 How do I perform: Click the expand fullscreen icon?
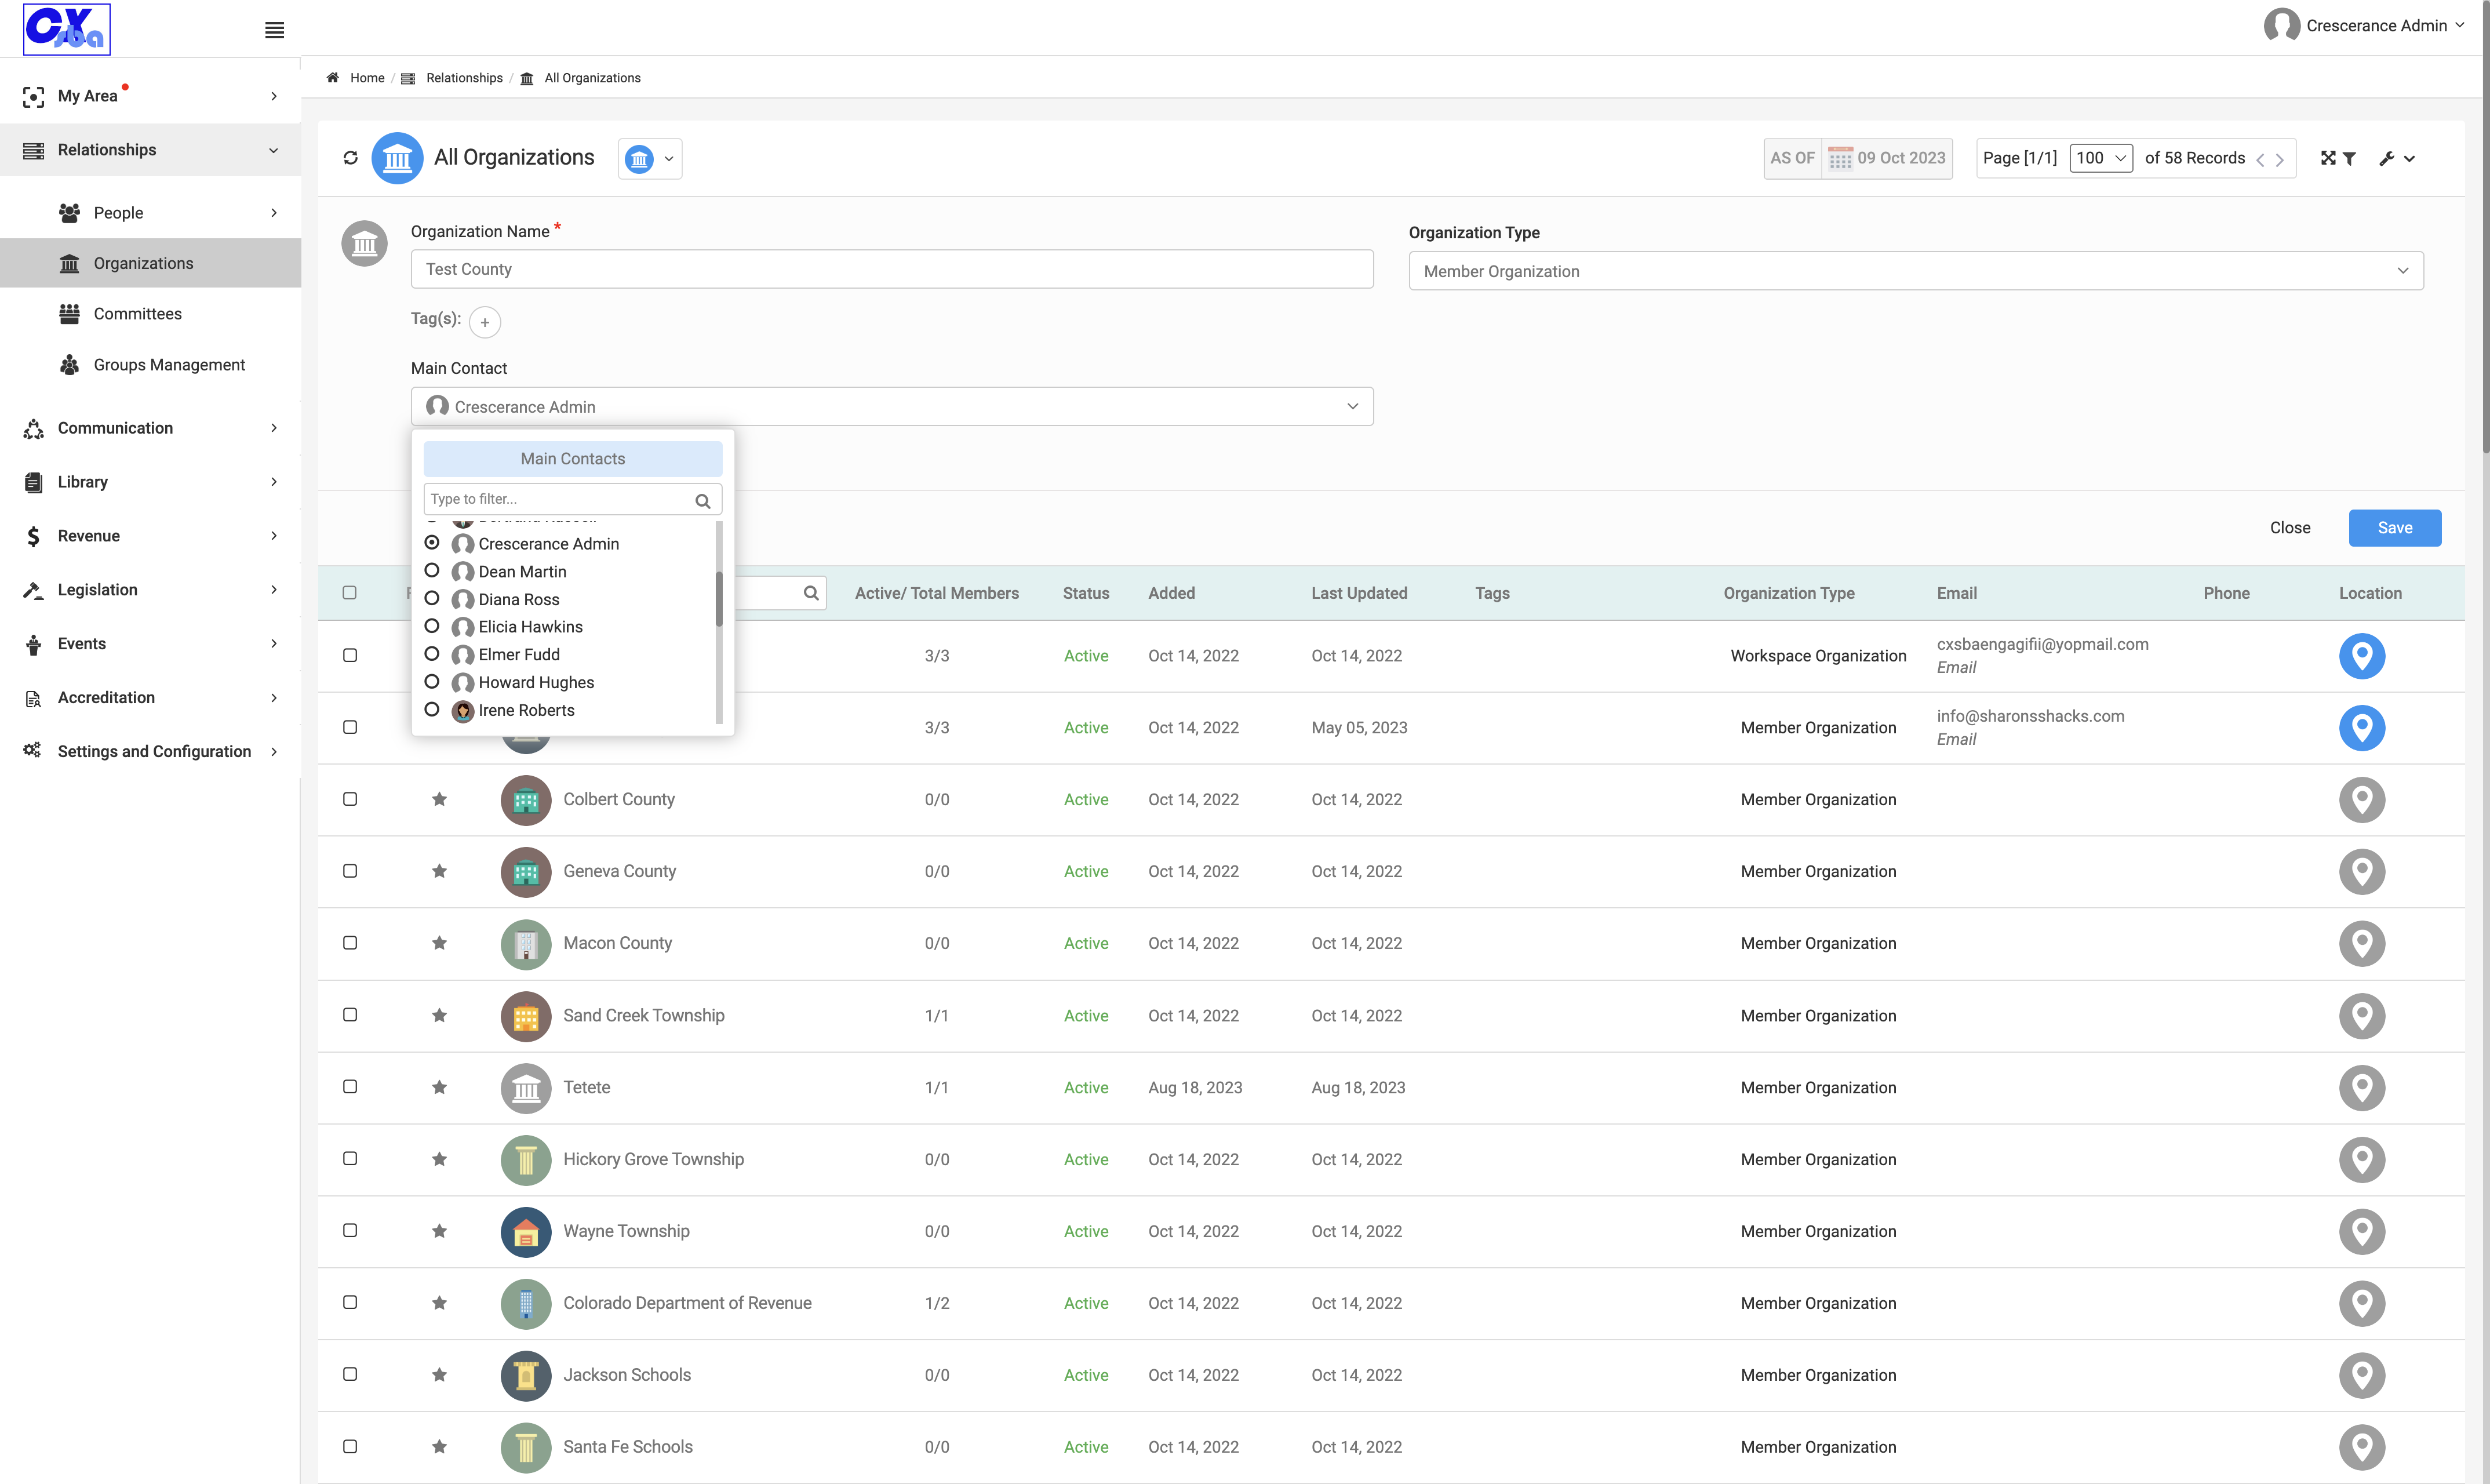[x=2328, y=158]
